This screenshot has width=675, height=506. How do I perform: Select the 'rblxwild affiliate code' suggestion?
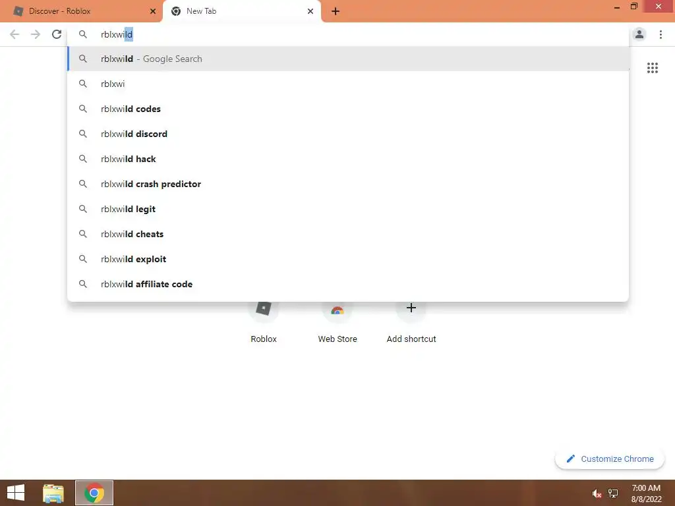348,284
